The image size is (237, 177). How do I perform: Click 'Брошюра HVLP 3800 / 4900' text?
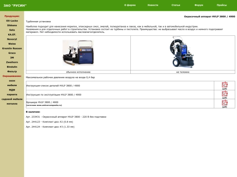click(42, 102)
